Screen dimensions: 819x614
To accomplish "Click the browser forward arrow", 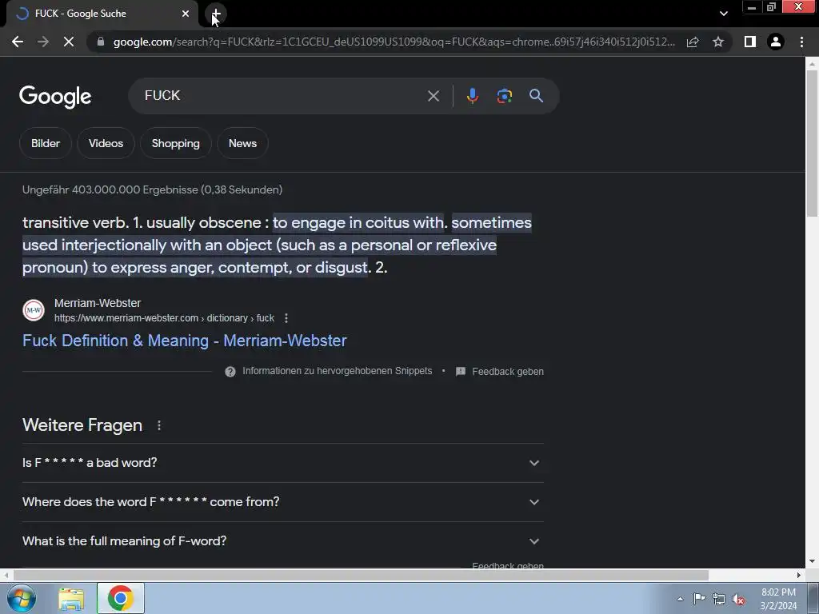I will click(43, 42).
